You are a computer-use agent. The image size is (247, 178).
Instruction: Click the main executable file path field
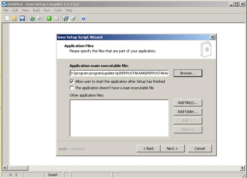[119, 73]
